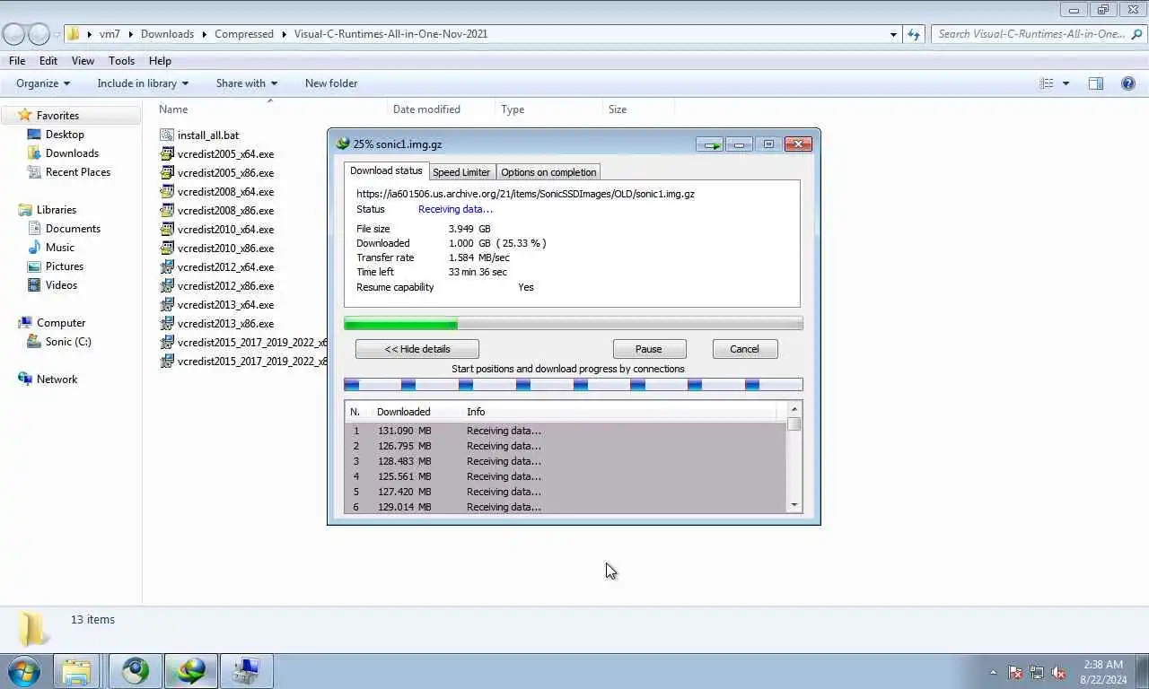
Task: Show hidden tray icons arrow
Action: [993, 672]
